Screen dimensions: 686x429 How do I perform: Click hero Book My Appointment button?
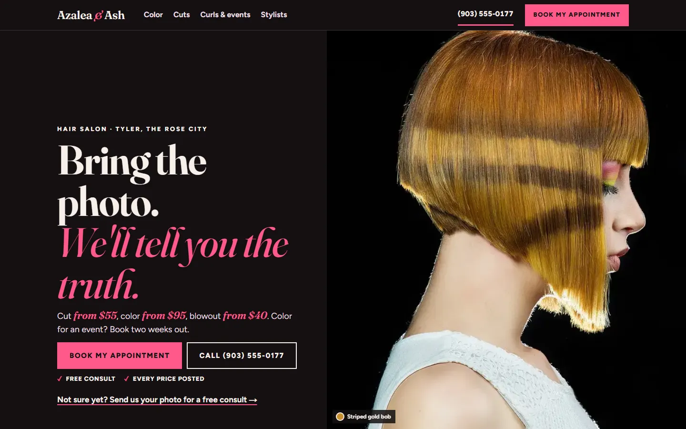coord(120,356)
